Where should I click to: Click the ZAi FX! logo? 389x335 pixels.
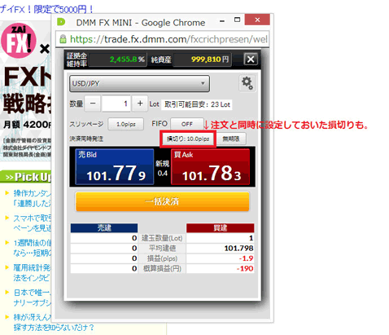pos(19,41)
